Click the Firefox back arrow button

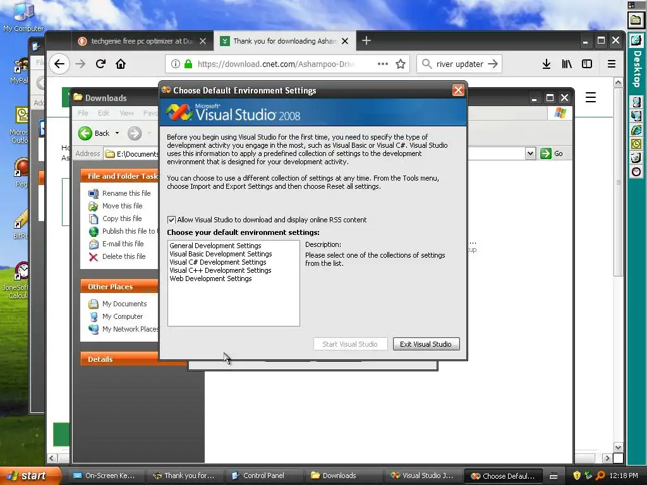(59, 64)
